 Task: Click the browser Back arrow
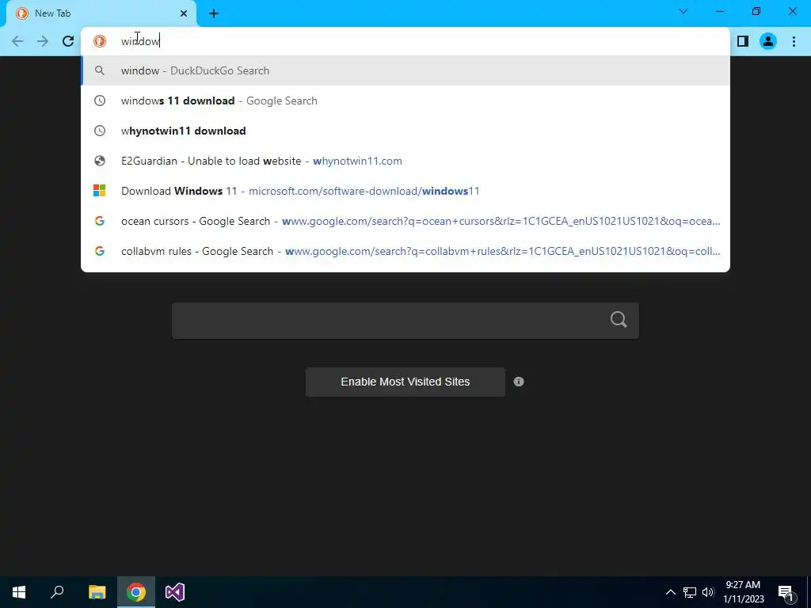(17, 41)
